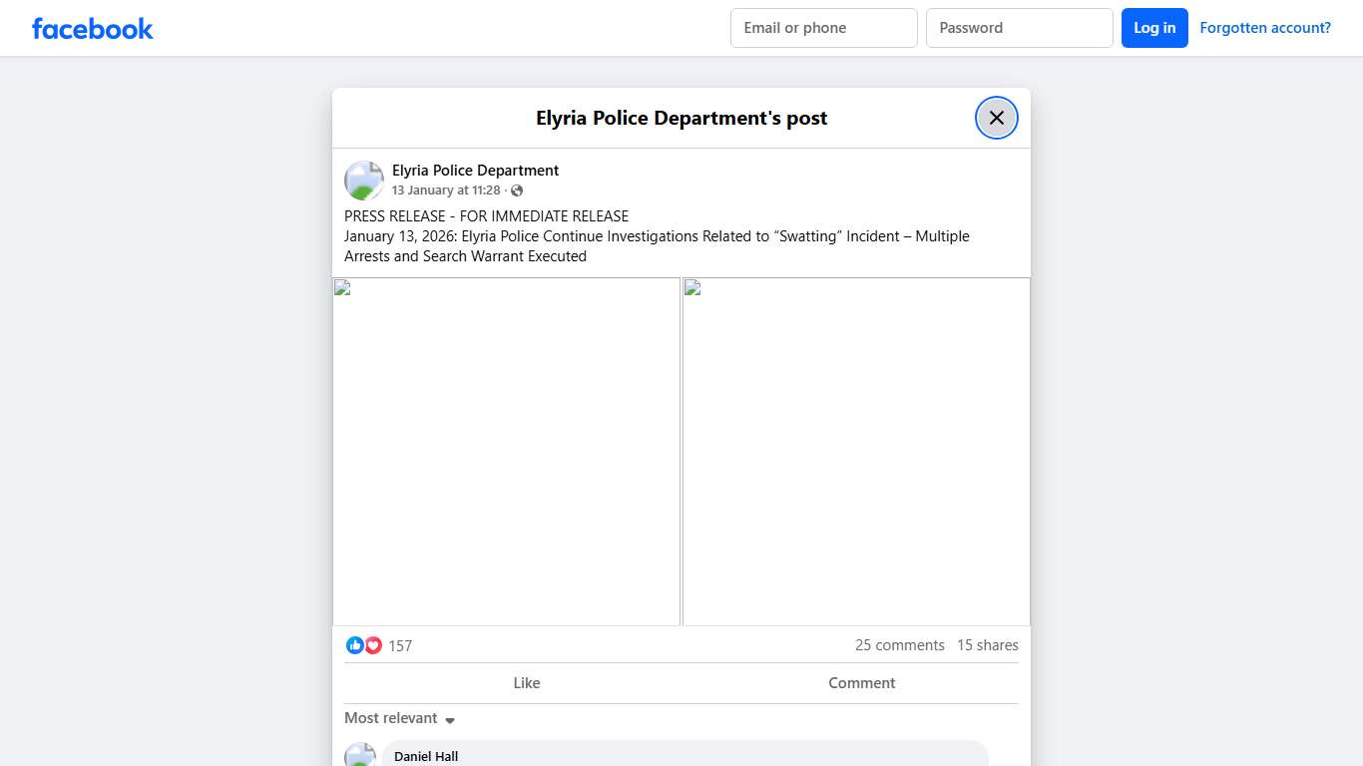Click the 13 January post timestamp

click(x=445, y=190)
